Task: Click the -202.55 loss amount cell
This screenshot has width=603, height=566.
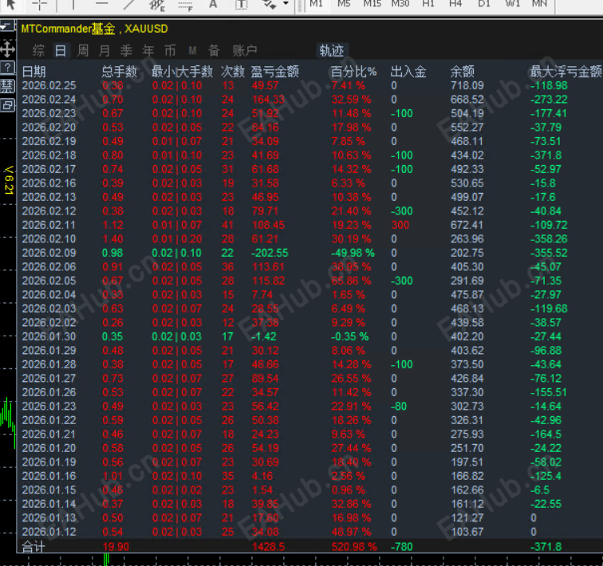Action: click(x=270, y=253)
